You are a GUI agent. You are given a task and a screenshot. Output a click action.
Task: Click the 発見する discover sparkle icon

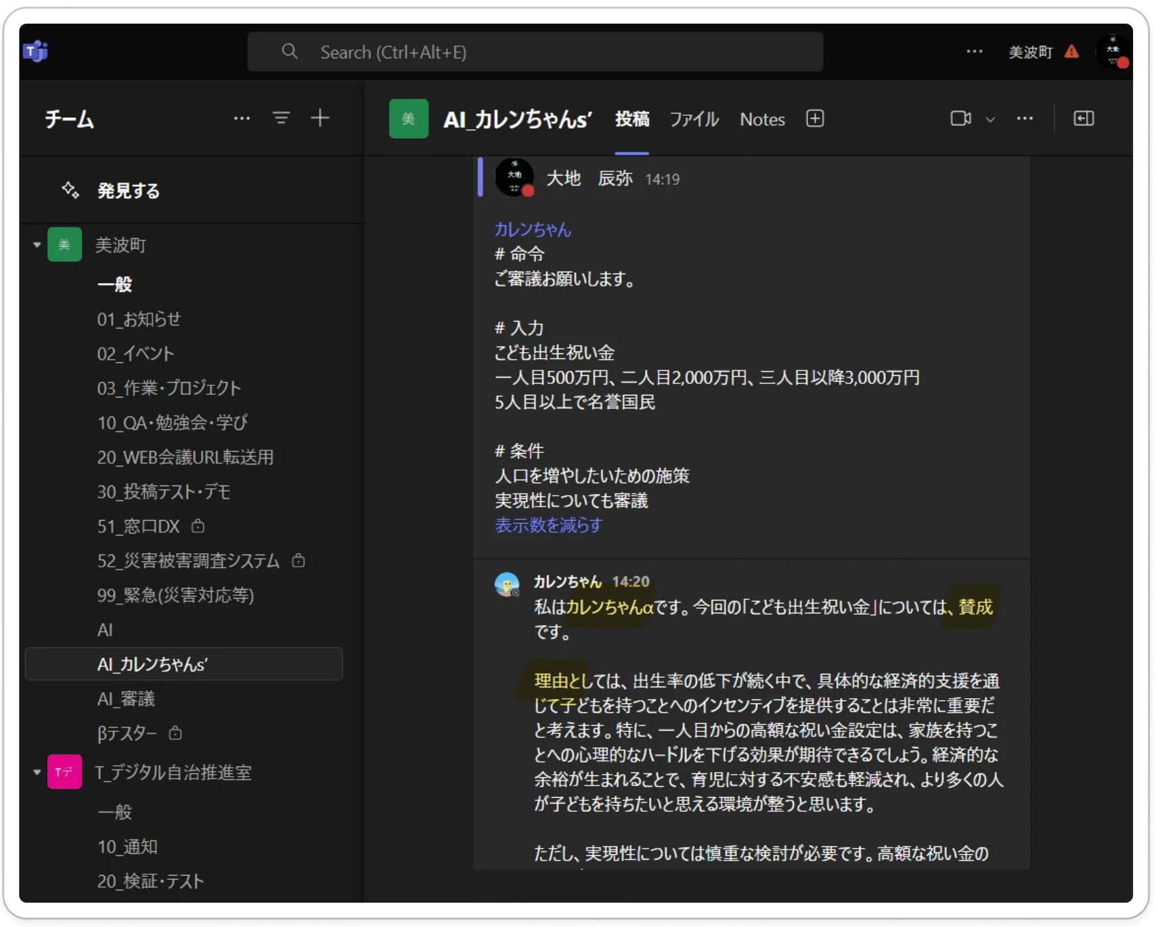click(70, 190)
